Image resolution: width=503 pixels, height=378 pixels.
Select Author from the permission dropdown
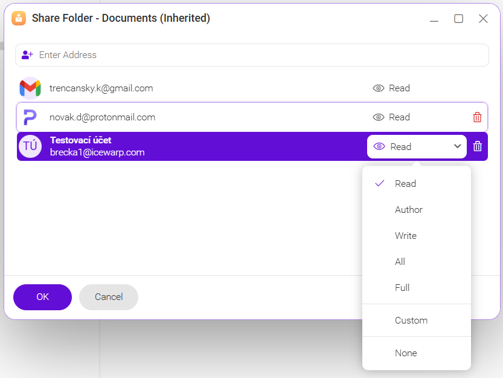[x=408, y=209]
